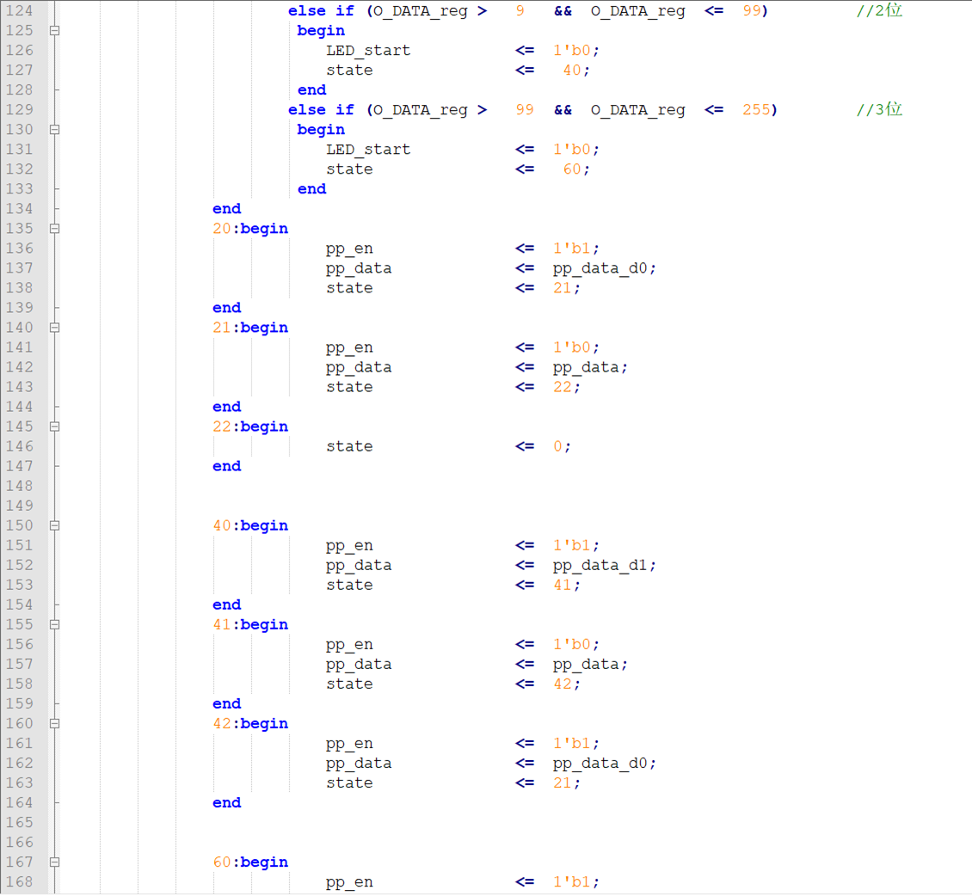The height and width of the screenshot is (896, 972).
Task: Click the end keyword on line 134
Action: (x=227, y=209)
